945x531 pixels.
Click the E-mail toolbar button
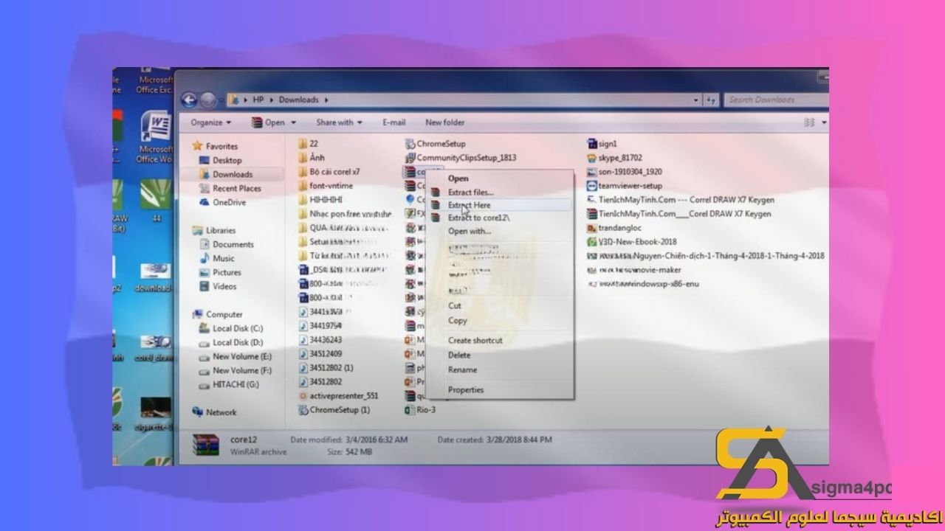pyautogui.click(x=394, y=122)
